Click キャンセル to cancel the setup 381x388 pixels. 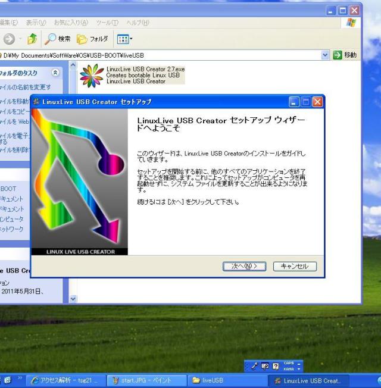pyautogui.click(x=295, y=266)
